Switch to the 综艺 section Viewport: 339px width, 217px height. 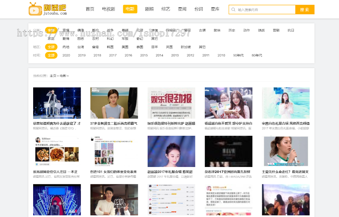pos(166,9)
